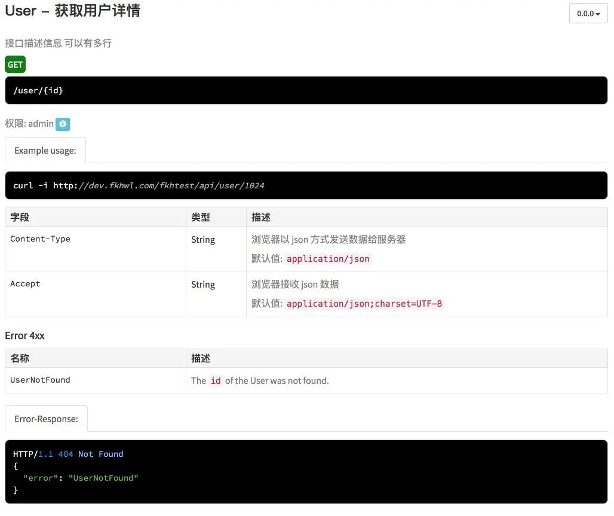
Task: Switch to the Error-Response tab
Action: pos(46,419)
